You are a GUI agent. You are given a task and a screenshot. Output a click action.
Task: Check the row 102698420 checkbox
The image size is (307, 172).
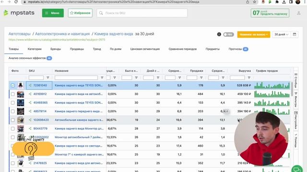point(13,120)
